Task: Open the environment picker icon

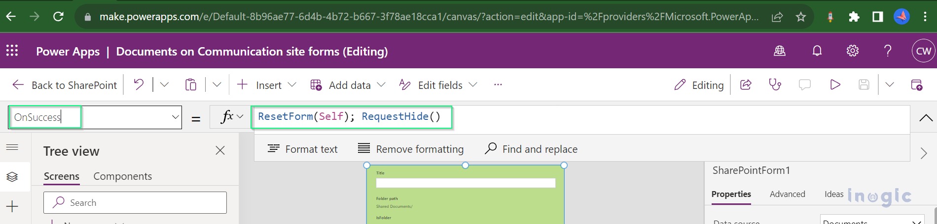Action: [x=780, y=51]
